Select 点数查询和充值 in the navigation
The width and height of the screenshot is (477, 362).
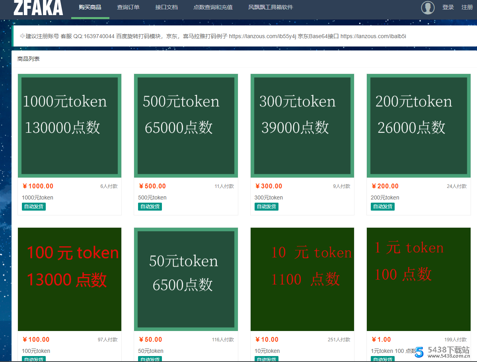(x=213, y=7)
